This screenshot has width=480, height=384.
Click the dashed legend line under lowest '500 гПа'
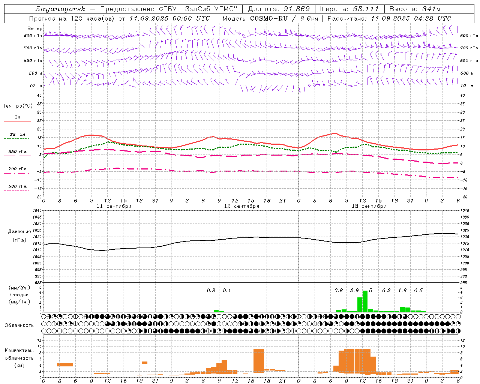[x=17, y=191]
